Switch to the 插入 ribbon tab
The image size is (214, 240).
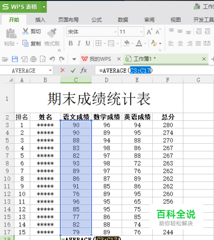click(x=40, y=20)
